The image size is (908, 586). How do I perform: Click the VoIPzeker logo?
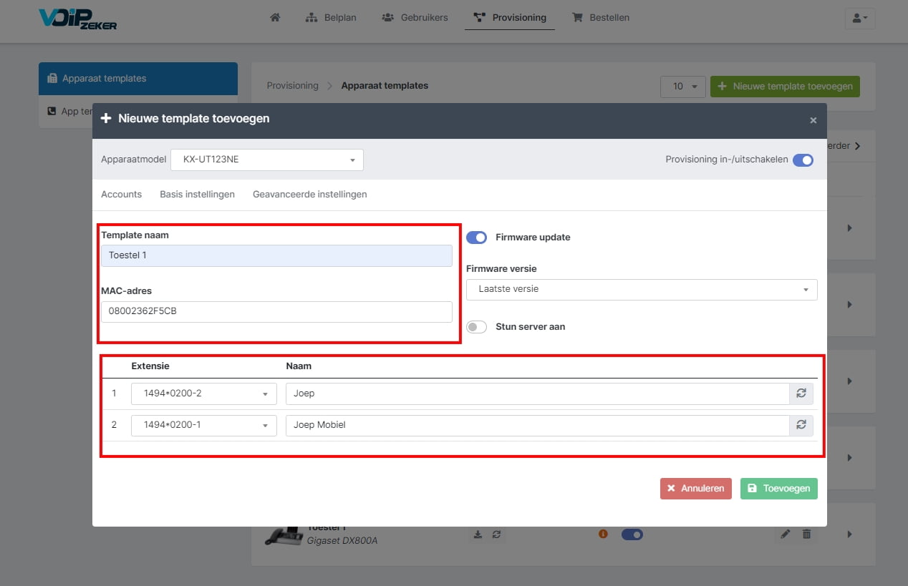point(78,18)
